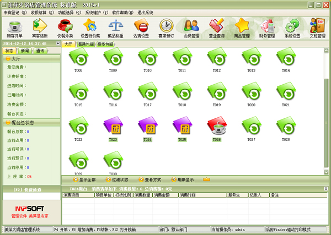Open 系统设置 settings icon
The width and height of the screenshot is (331, 235).
[292, 28]
